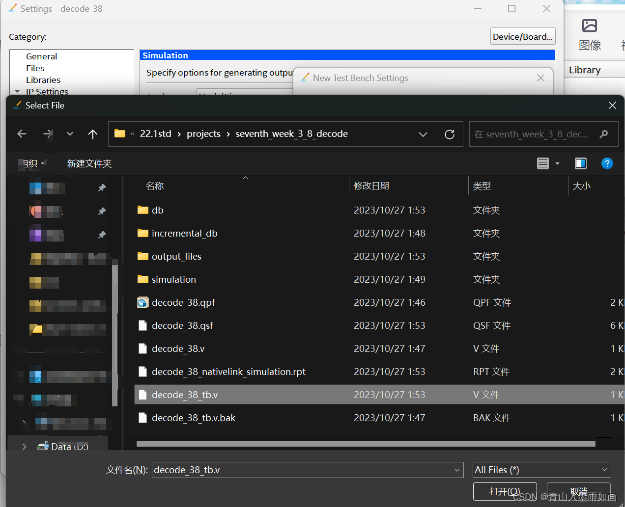The image size is (625, 507).
Task: Go up to the parent folder
Action: pyautogui.click(x=92, y=133)
